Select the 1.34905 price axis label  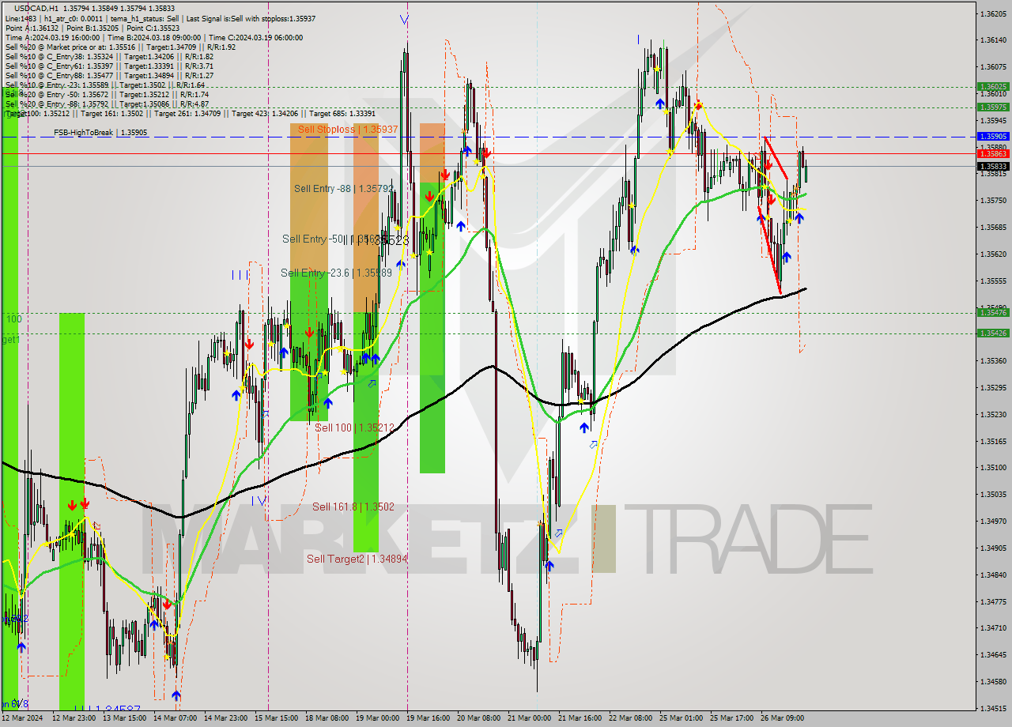click(x=992, y=548)
